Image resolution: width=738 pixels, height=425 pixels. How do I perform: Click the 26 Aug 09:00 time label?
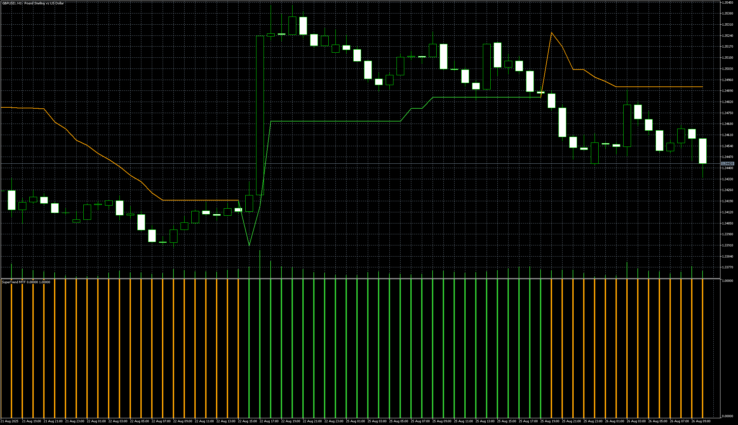(x=701, y=421)
